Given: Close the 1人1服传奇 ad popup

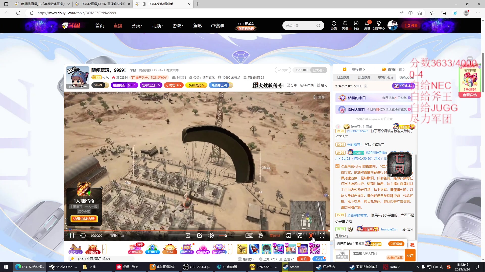Looking at the screenshot, I should tap(101, 188).
